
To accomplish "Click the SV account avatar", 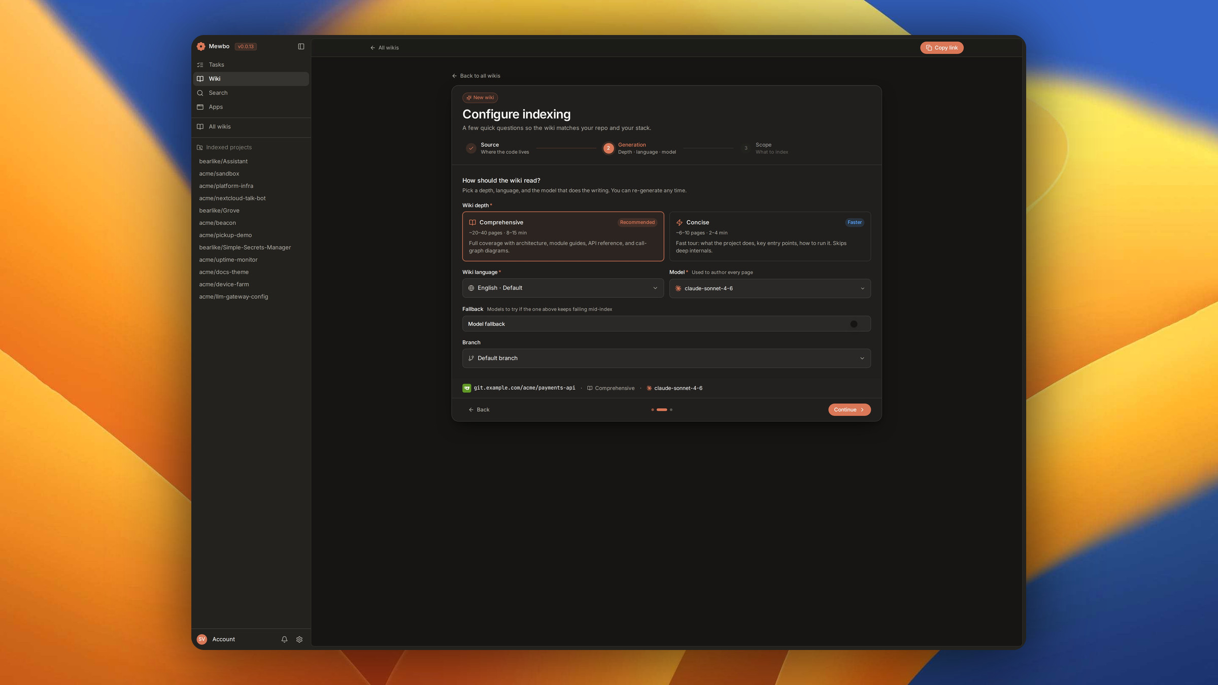I will [x=202, y=639].
